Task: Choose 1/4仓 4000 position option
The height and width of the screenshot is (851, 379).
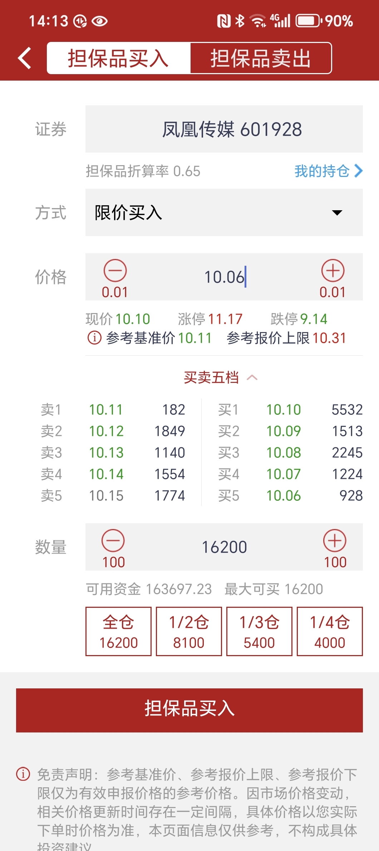Action: tap(330, 631)
